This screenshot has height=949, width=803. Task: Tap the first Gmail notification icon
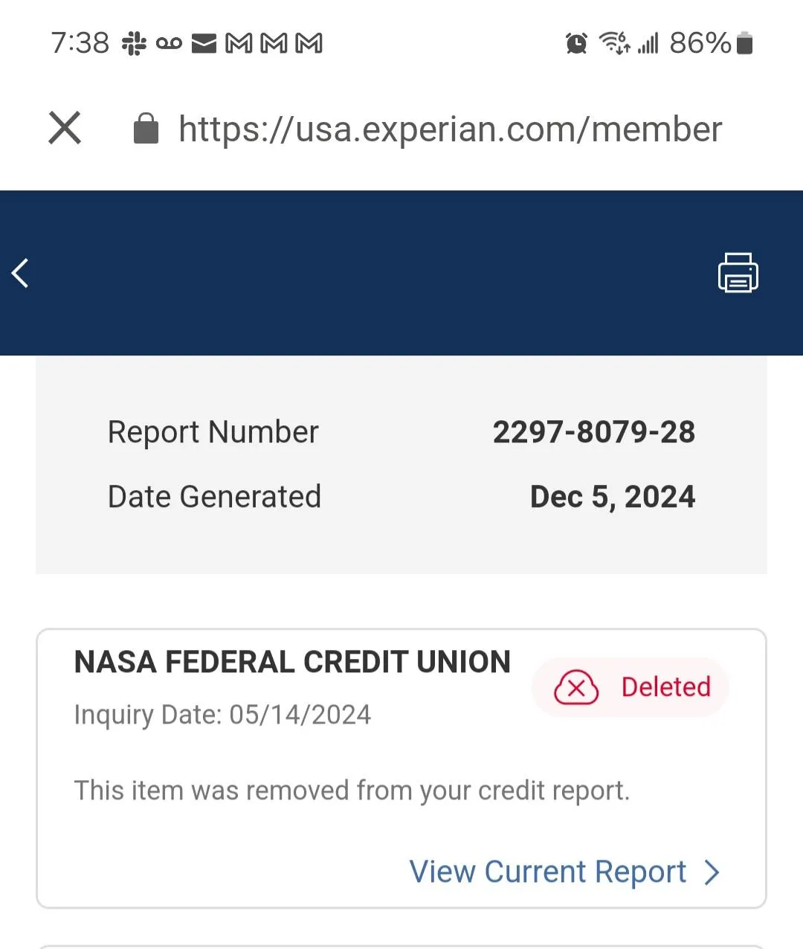pos(239,44)
